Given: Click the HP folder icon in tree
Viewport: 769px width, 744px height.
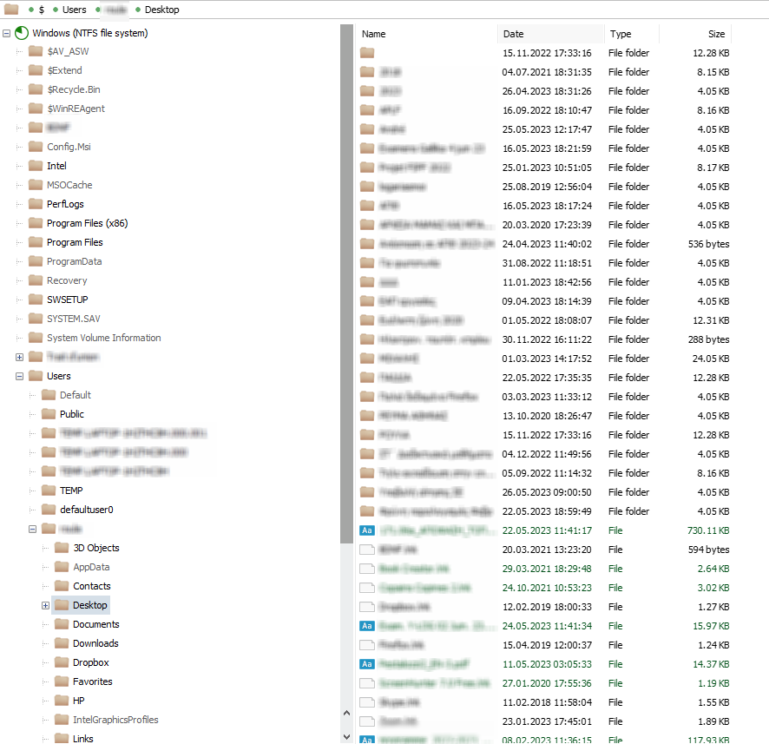Looking at the screenshot, I should [x=62, y=701].
